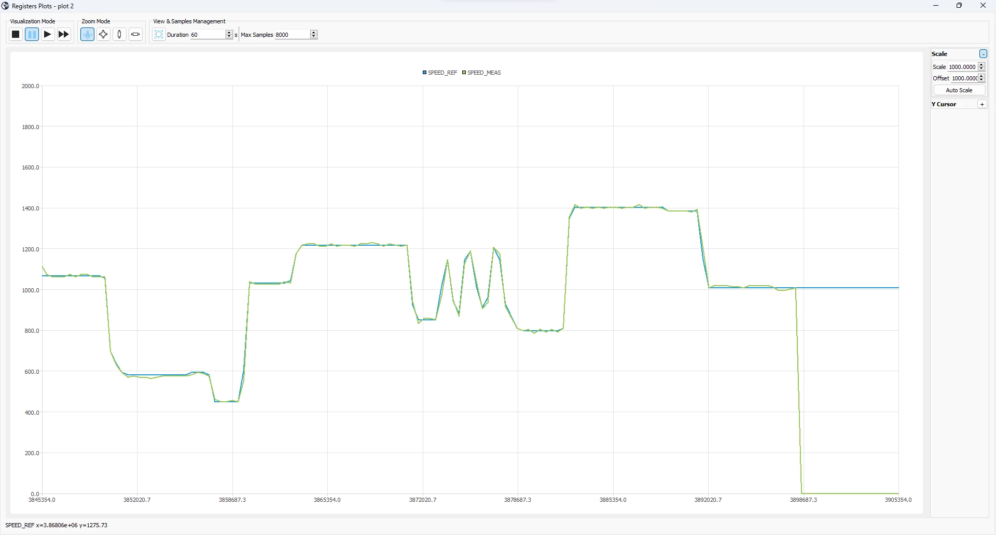The height and width of the screenshot is (535, 996).
Task: Click the Duration stepper arrows
Action: [229, 35]
